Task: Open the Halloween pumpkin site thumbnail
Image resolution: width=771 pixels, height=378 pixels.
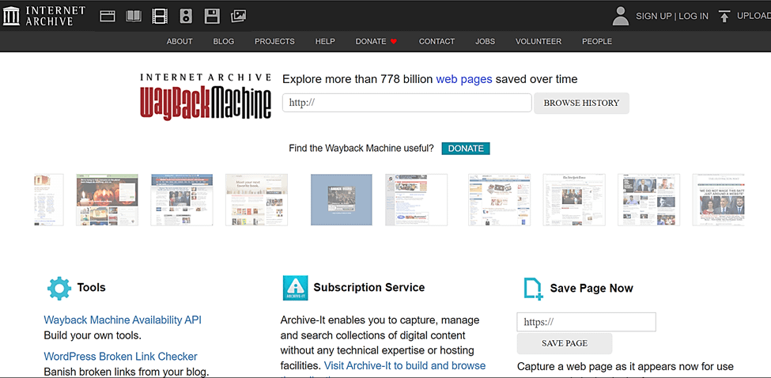Action: (x=108, y=199)
